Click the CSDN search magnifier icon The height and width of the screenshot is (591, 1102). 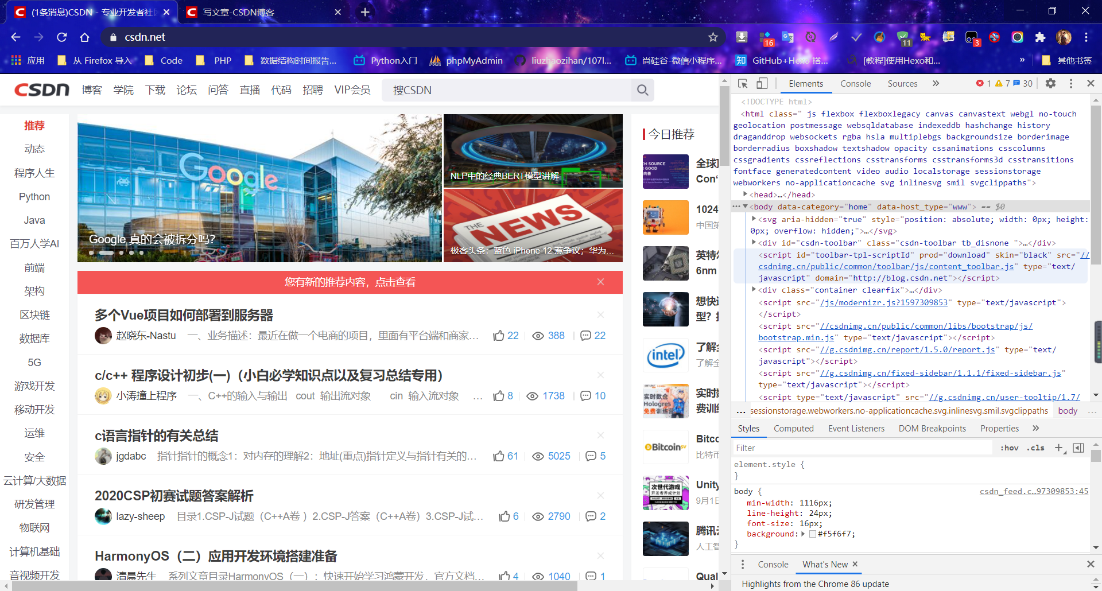pos(643,90)
